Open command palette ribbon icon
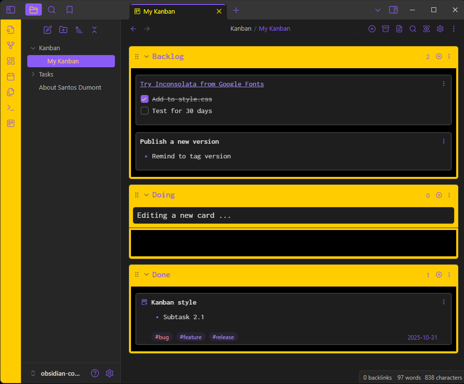 click(11, 108)
